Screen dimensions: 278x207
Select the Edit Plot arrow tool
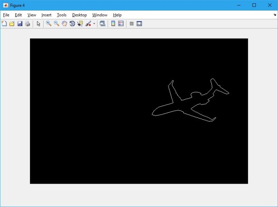(38, 23)
